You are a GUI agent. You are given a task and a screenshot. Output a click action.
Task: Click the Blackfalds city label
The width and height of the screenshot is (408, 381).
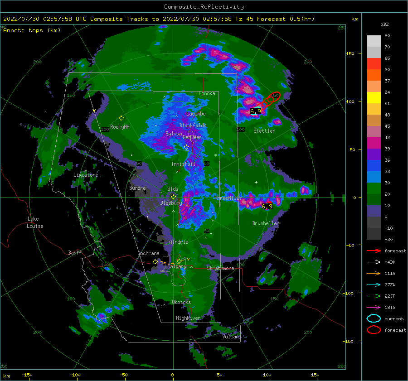[x=193, y=125]
